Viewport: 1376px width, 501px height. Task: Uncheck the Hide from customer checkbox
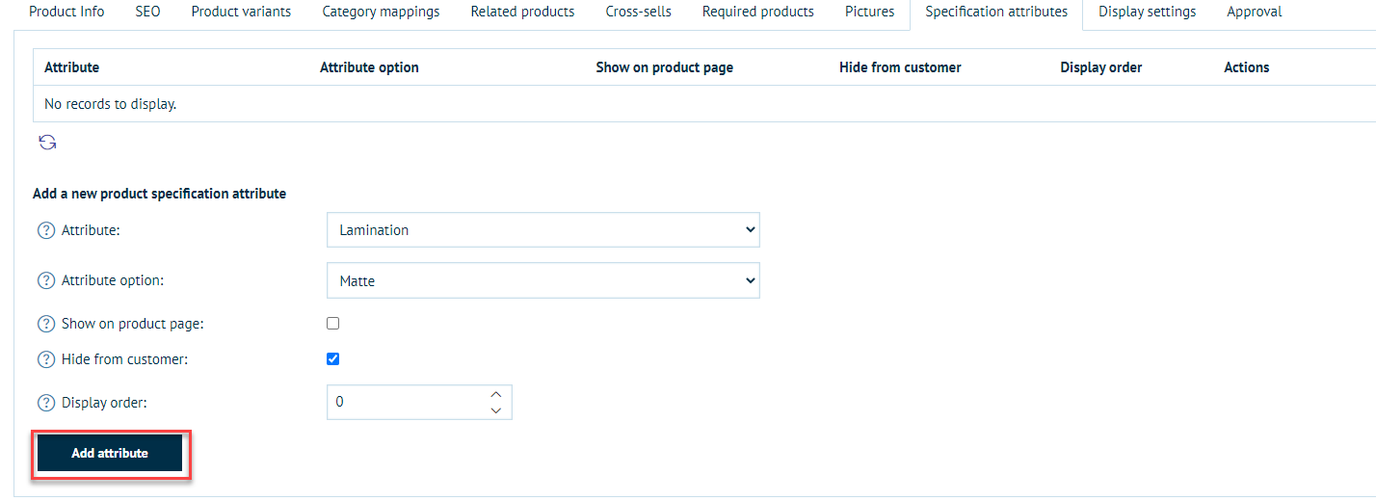(333, 359)
